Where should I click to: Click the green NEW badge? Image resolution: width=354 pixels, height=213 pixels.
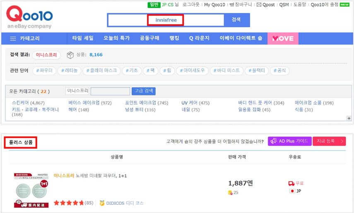344,5
